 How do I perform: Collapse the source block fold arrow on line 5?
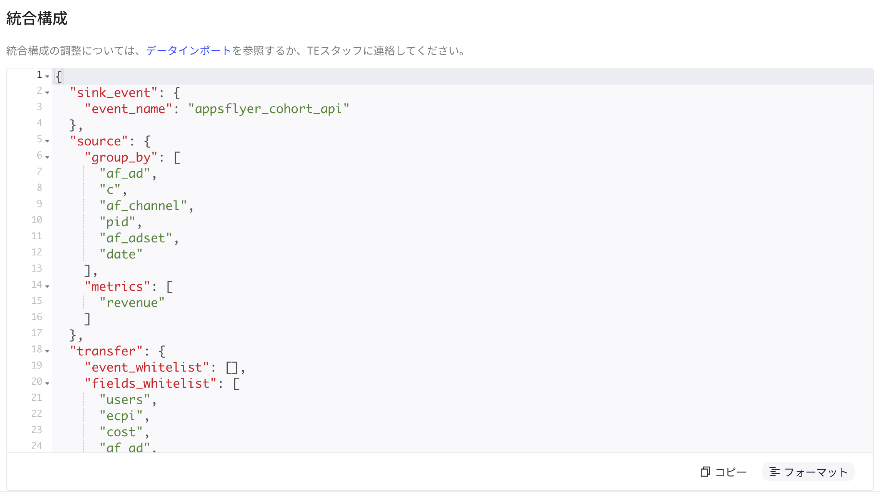click(47, 141)
